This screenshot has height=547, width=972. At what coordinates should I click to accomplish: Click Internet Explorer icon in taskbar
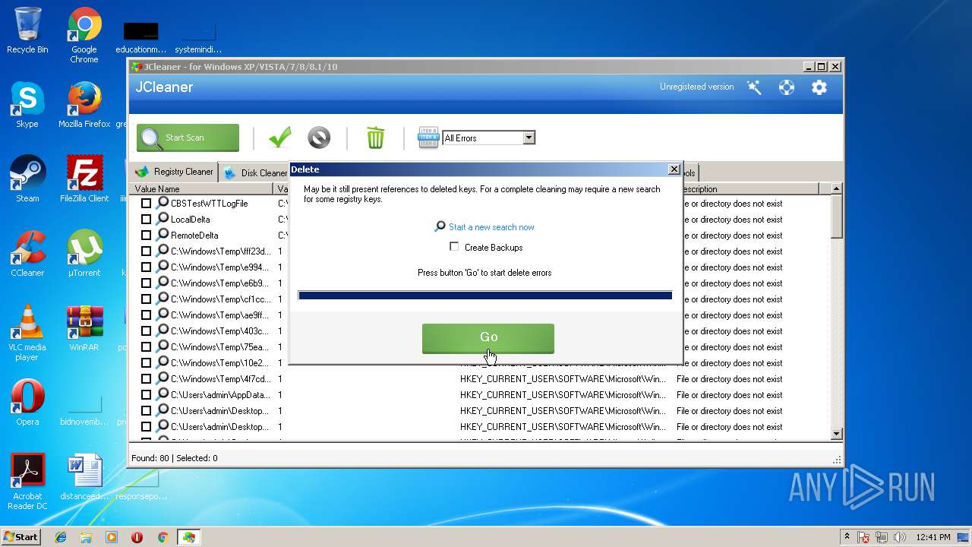pos(61,537)
